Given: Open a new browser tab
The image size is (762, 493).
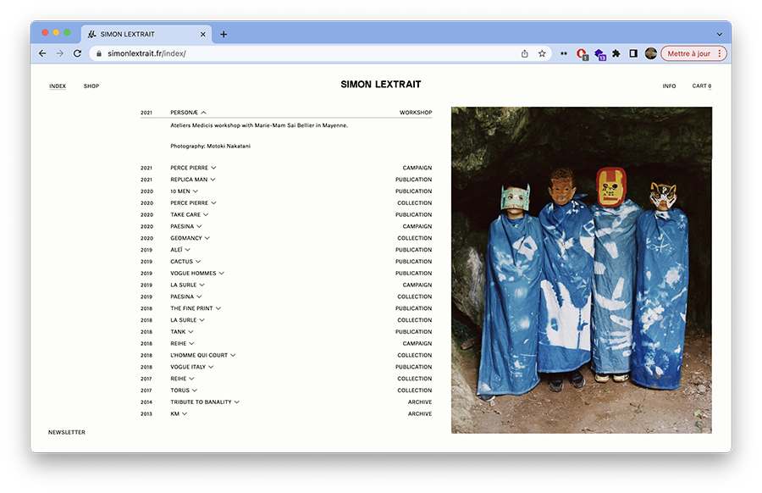Looking at the screenshot, I should [x=224, y=34].
